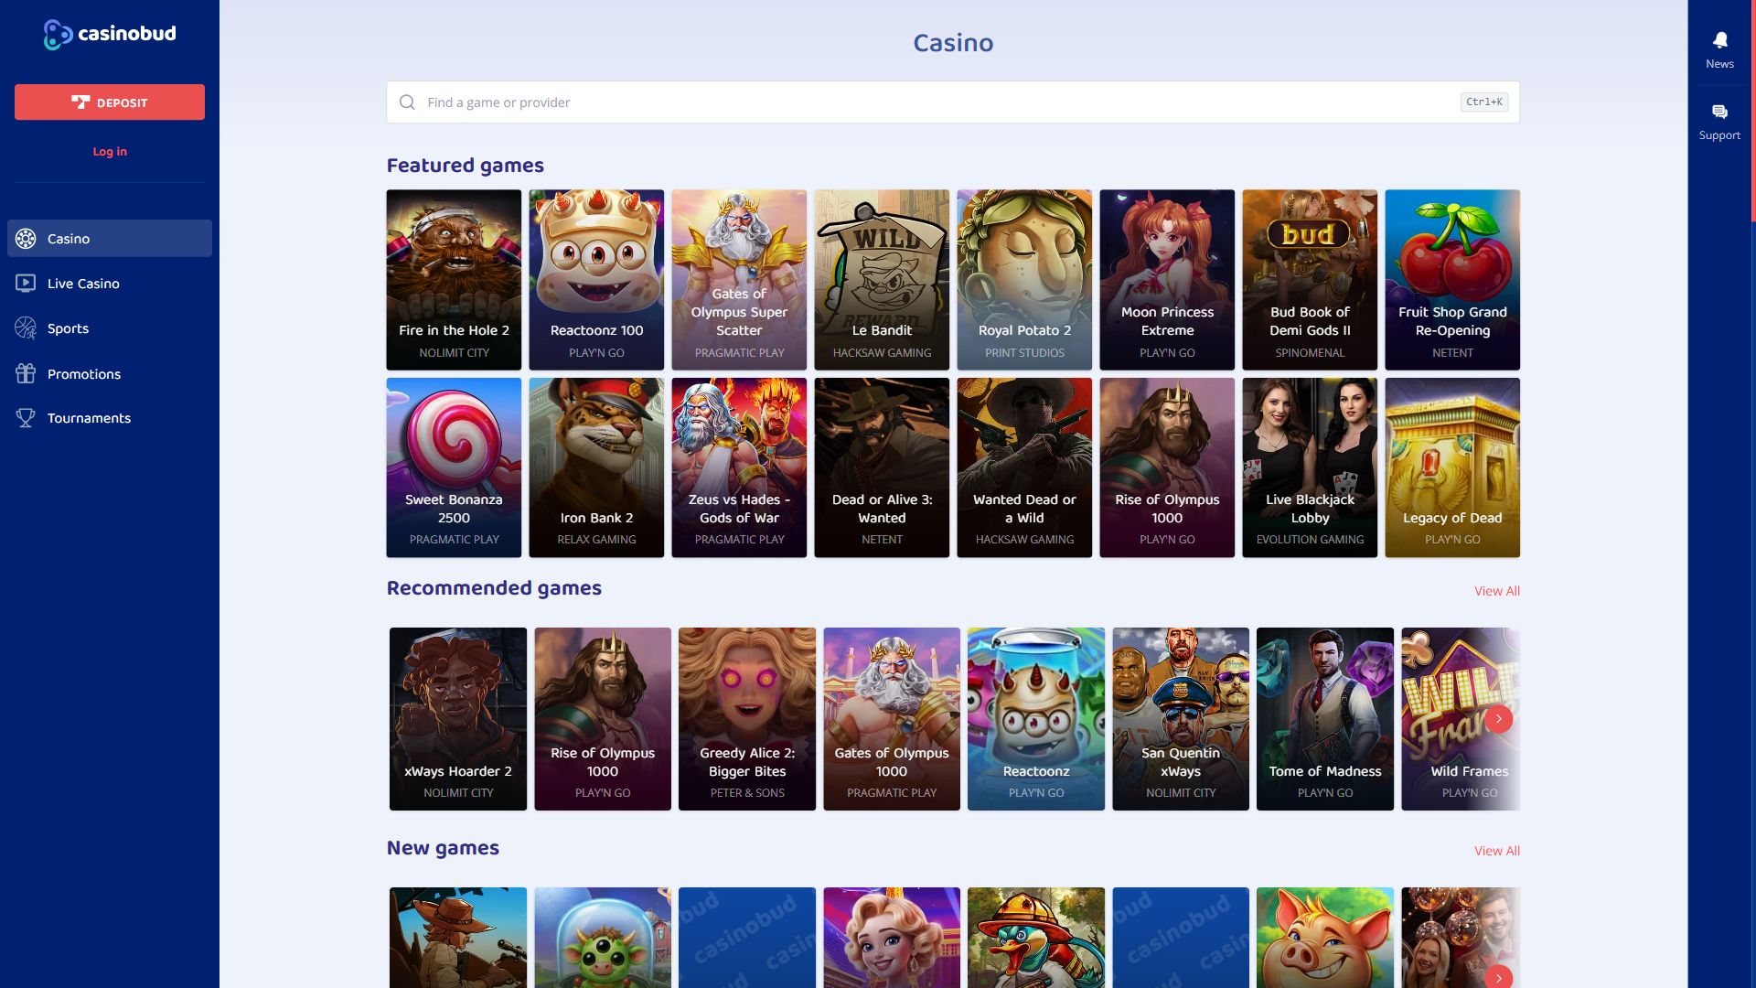Viewport: 1756px width, 988px height.
Task: Open Wanted Dead or a Wild
Action: 1024,467
